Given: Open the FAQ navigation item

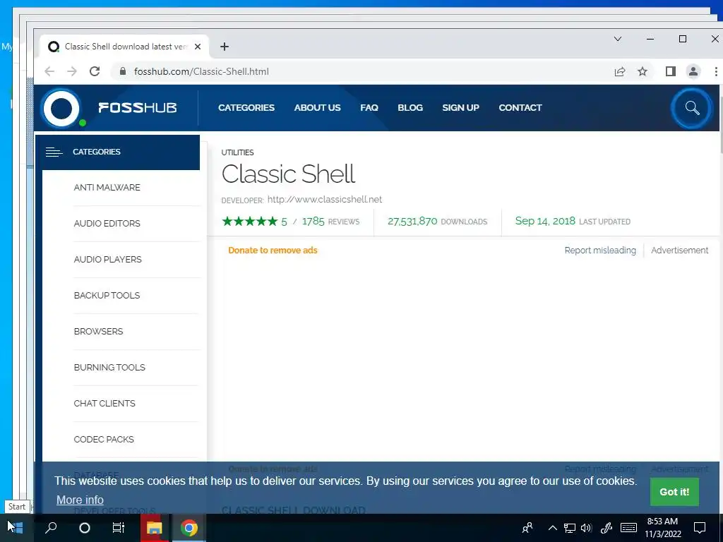Looking at the screenshot, I should click(x=369, y=108).
